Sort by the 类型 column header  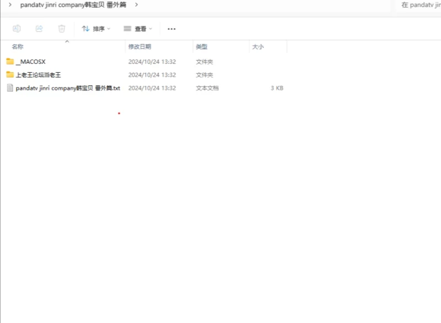pyautogui.click(x=202, y=47)
